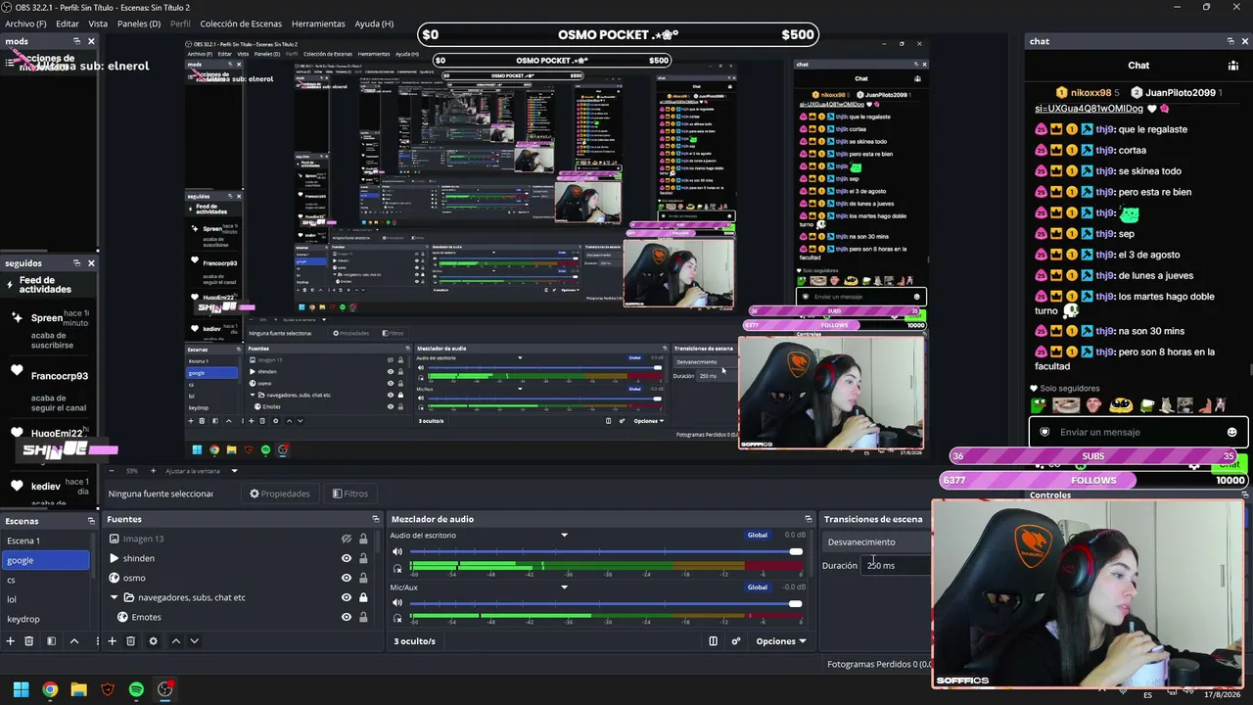Click the Propiedades button

point(280,493)
